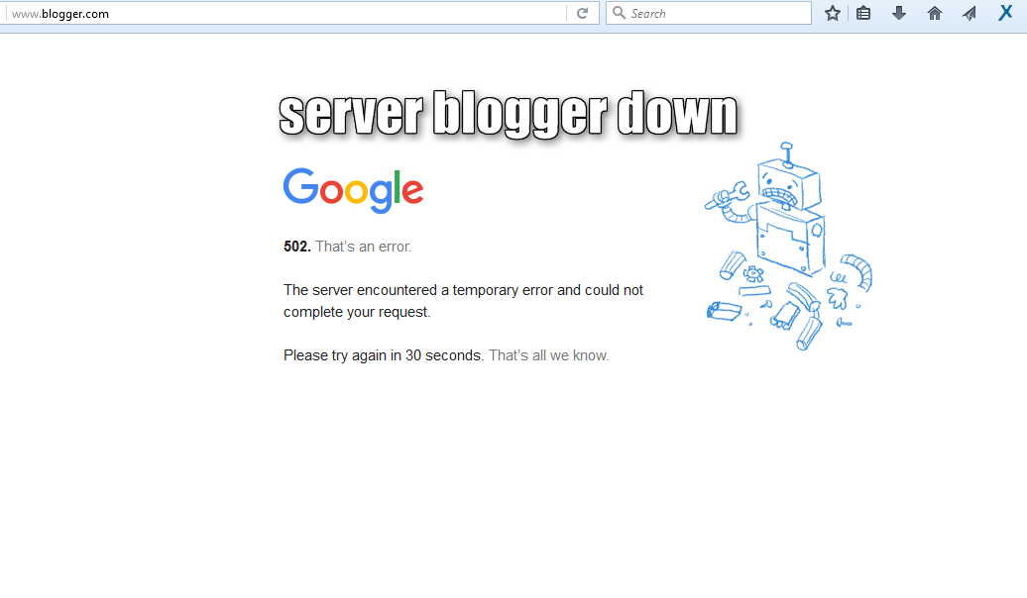Open the downloads arrow icon
The height and width of the screenshot is (598, 1027).
898,13
